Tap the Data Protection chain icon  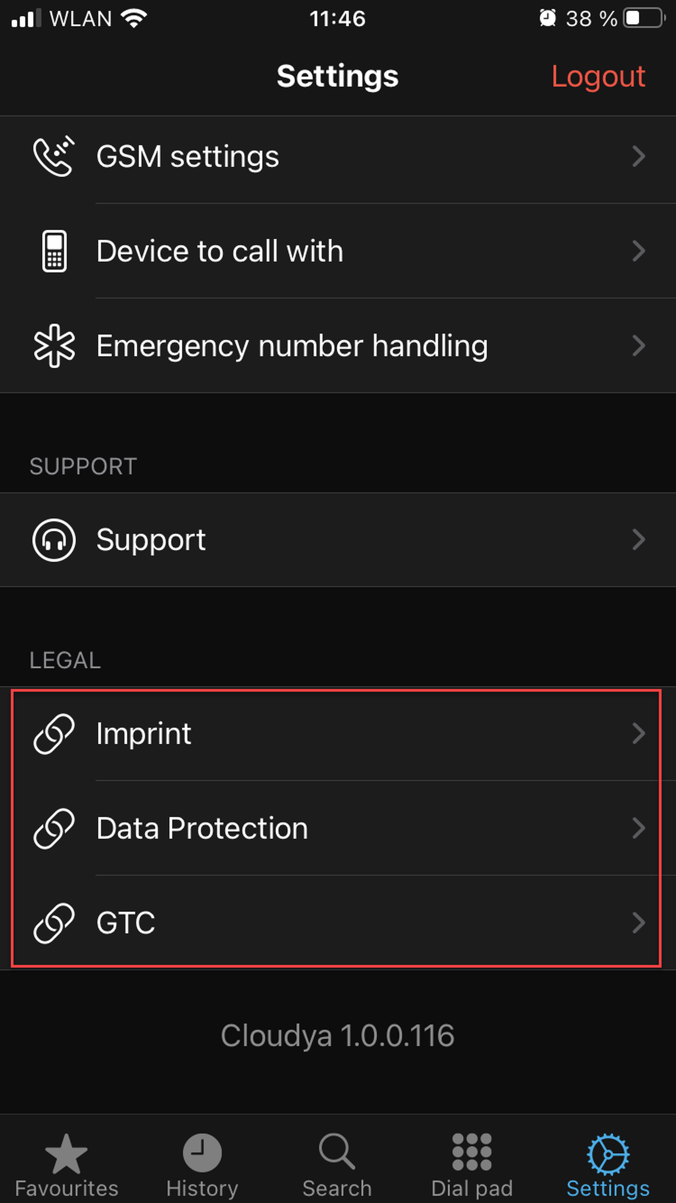pyautogui.click(x=54, y=829)
